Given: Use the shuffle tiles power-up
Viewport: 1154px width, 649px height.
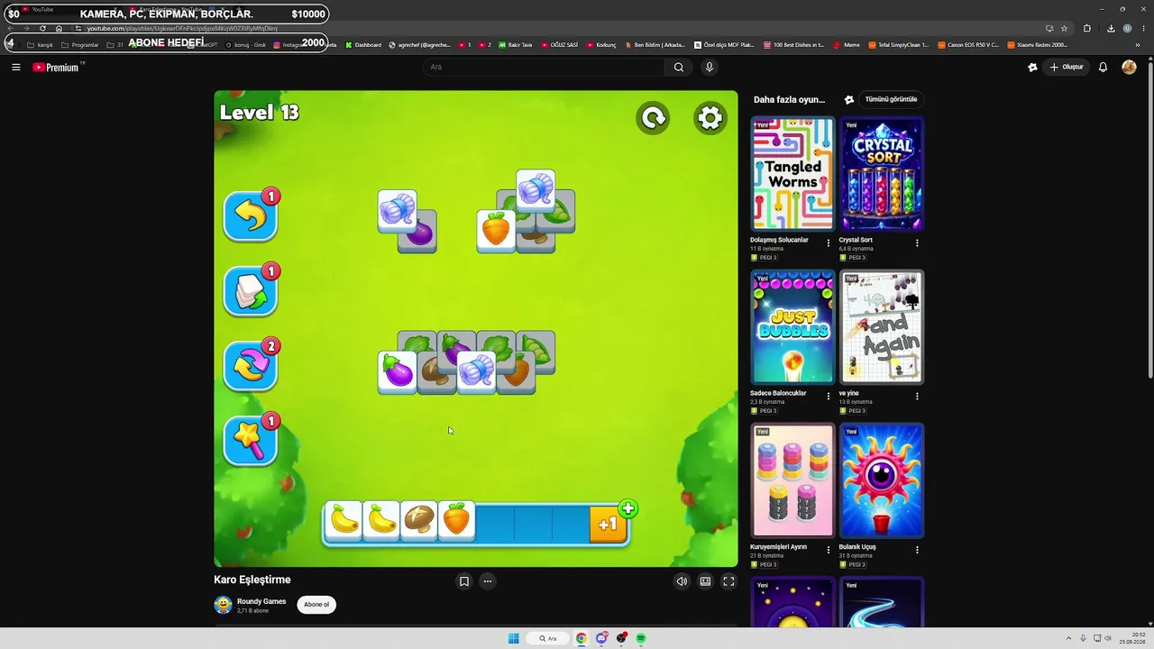Looking at the screenshot, I should [x=250, y=366].
